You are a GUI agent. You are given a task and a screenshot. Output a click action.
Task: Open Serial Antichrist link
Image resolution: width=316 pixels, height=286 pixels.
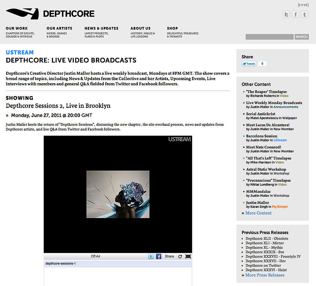[x=261, y=114]
